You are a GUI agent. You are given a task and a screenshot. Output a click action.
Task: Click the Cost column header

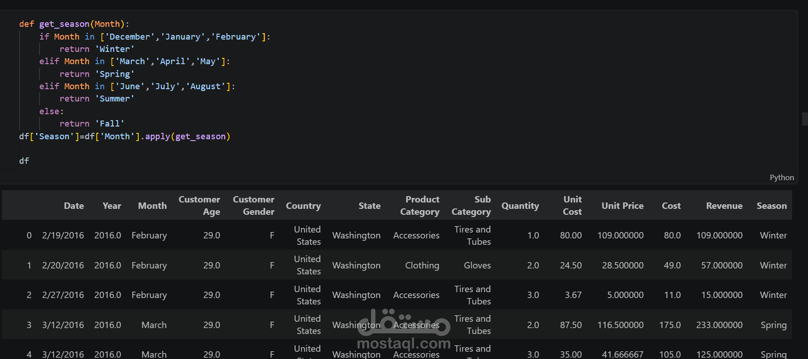pyautogui.click(x=671, y=206)
